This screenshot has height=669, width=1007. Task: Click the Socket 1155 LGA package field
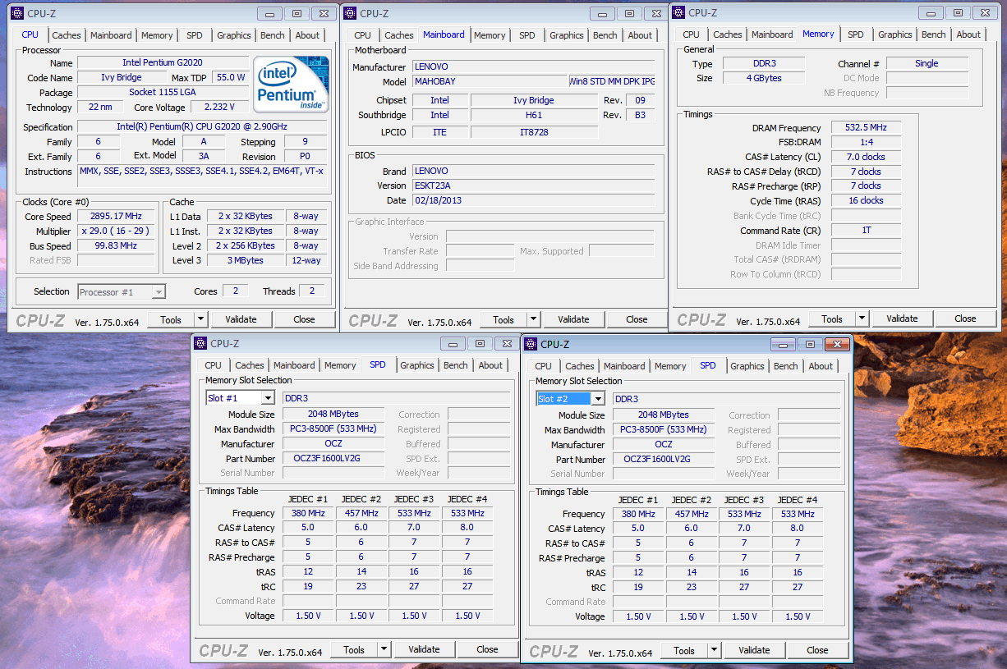tap(163, 93)
